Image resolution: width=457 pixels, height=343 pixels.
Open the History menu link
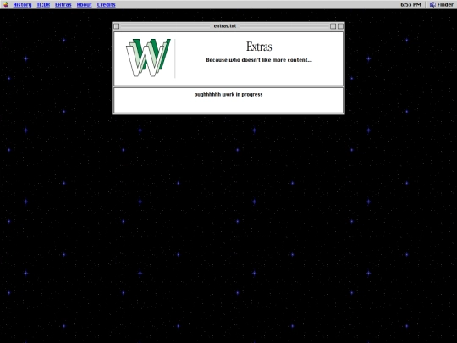pyautogui.click(x=23, y=5)
